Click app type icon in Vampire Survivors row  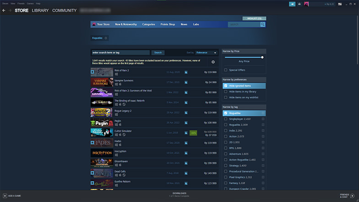[186, 82]
